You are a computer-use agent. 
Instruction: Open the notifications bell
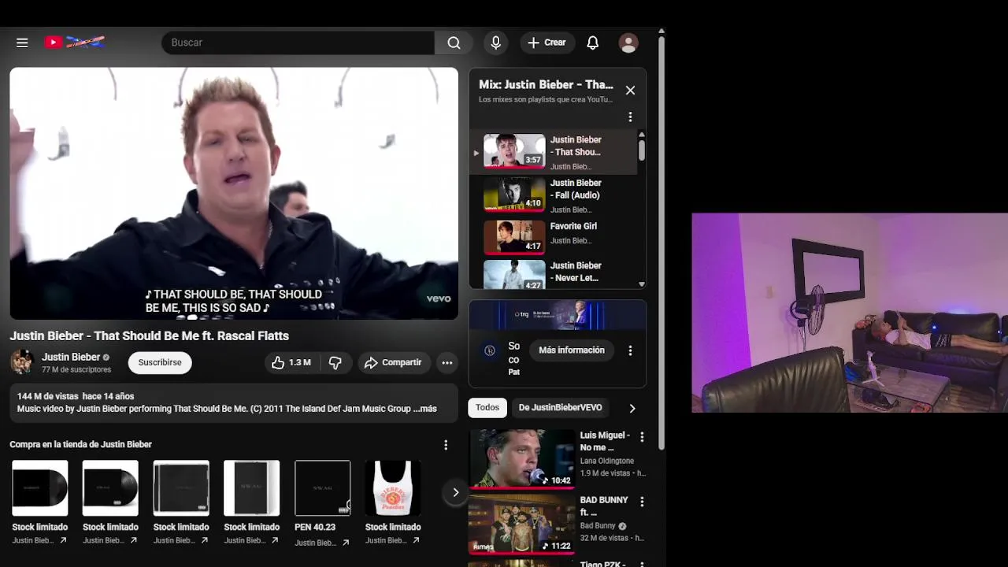(593, 43)
